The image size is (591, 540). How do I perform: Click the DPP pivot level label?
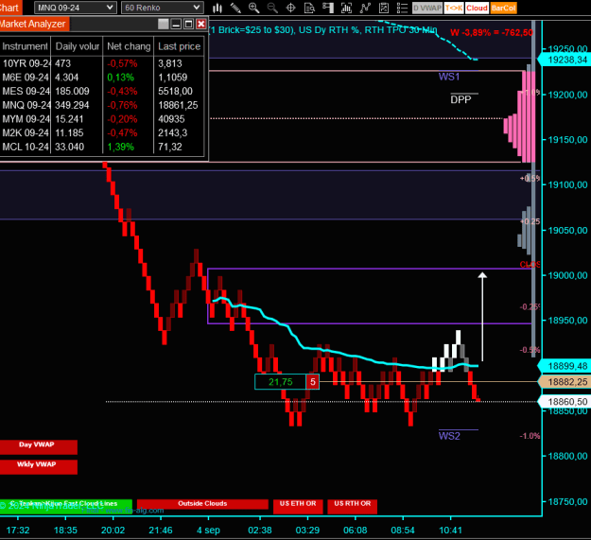click(461, 99)
